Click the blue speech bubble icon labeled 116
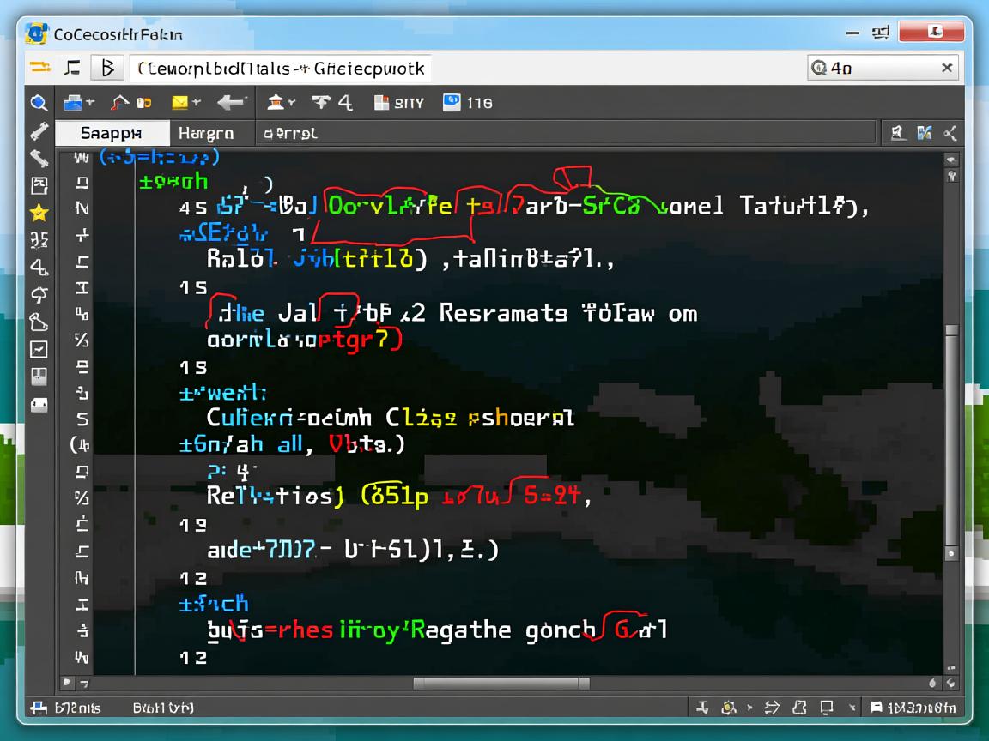 point(452,103)
